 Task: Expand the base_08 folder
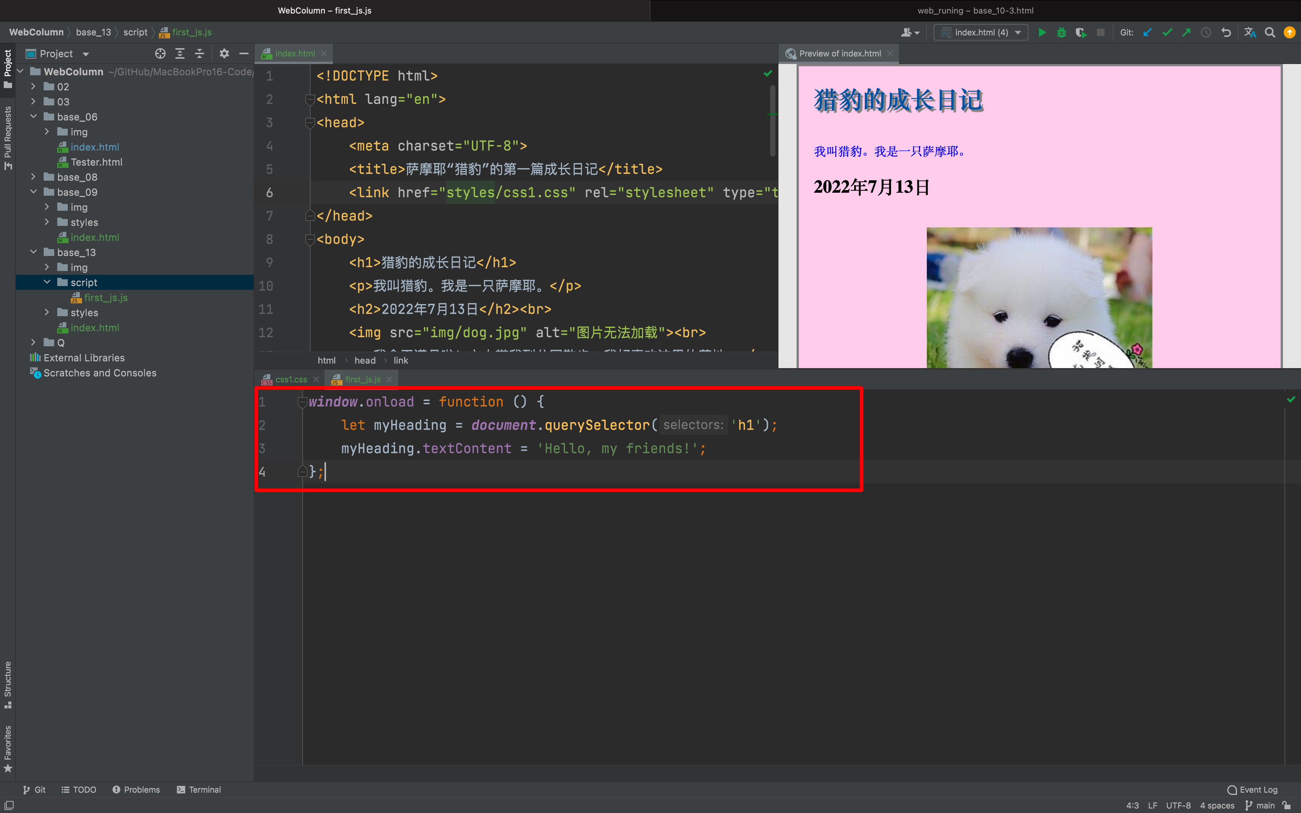point(34,177)
